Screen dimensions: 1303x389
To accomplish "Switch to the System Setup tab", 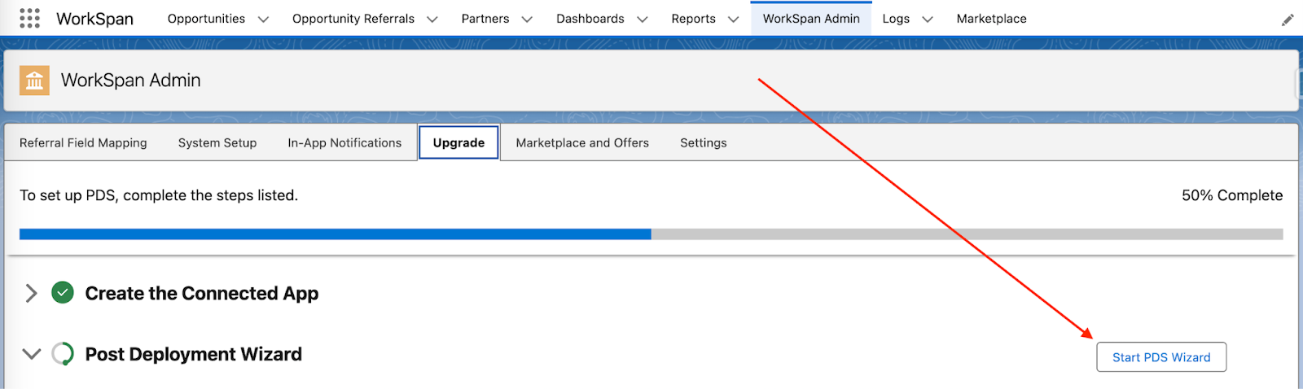I will pos(217,142).
